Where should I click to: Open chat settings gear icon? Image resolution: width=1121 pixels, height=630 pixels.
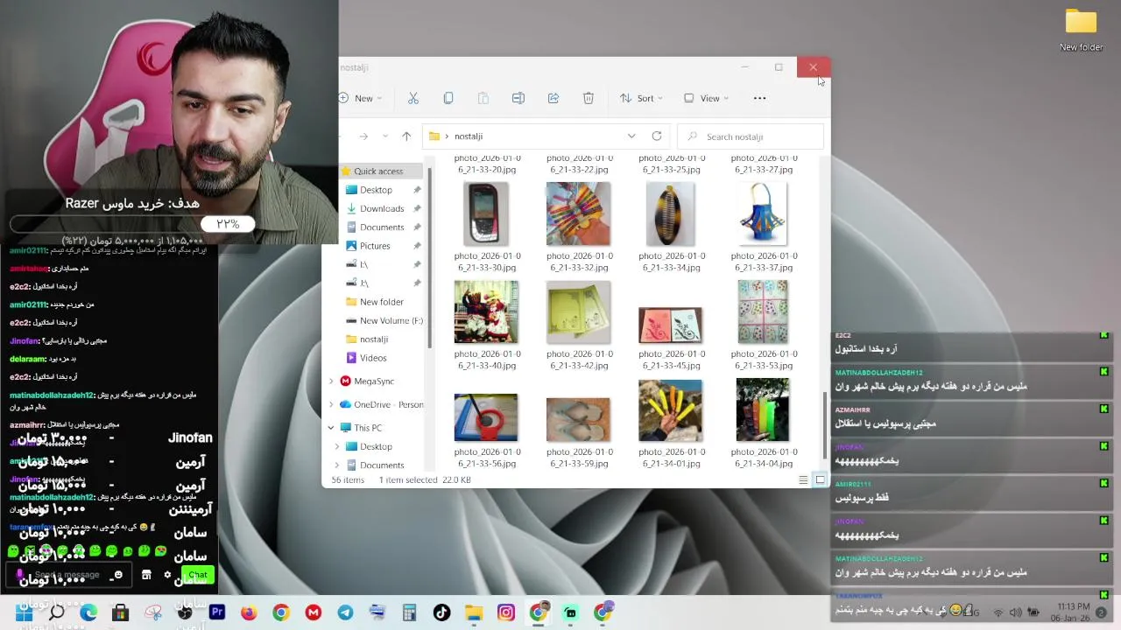pos(167,575)
